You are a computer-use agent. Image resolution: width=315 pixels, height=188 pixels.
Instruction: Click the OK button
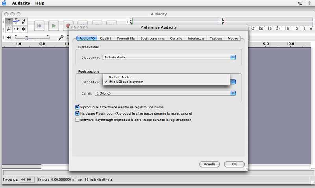tap(234, 164)
